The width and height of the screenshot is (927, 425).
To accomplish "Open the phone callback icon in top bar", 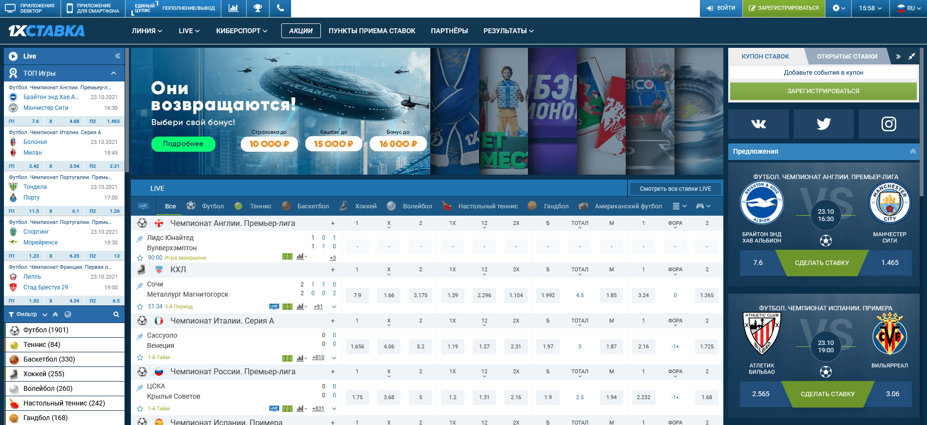I will 280,8.
